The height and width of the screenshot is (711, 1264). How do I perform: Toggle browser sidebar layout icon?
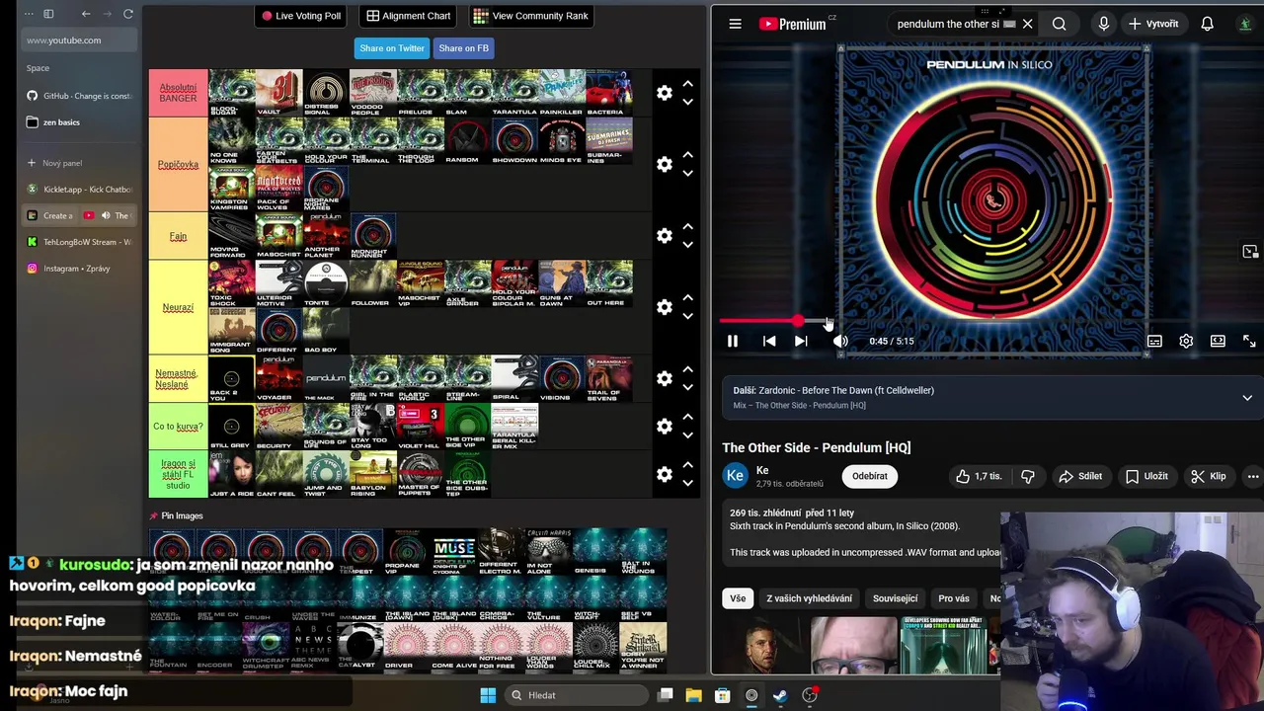click(x=48, y=14)
